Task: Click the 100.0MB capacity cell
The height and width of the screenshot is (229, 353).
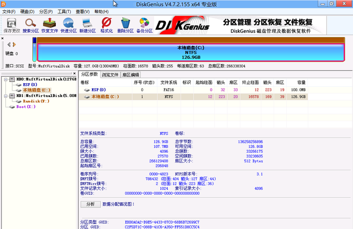Action: tap(298, 90)
